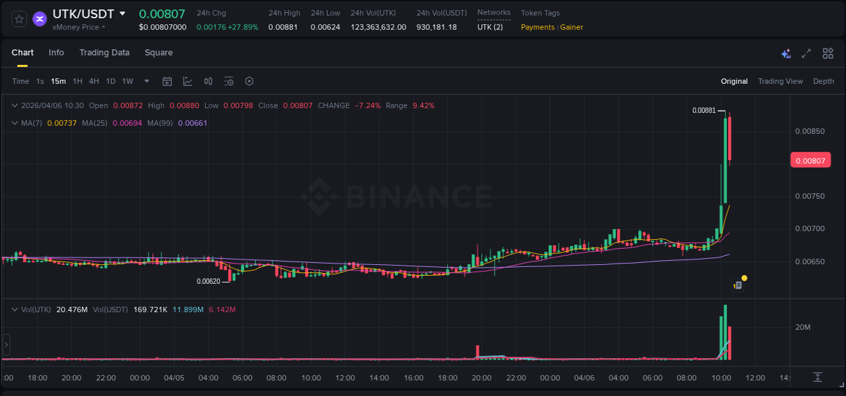
Task: Open chart settings via hexagon icon
Action: [249, 81]
